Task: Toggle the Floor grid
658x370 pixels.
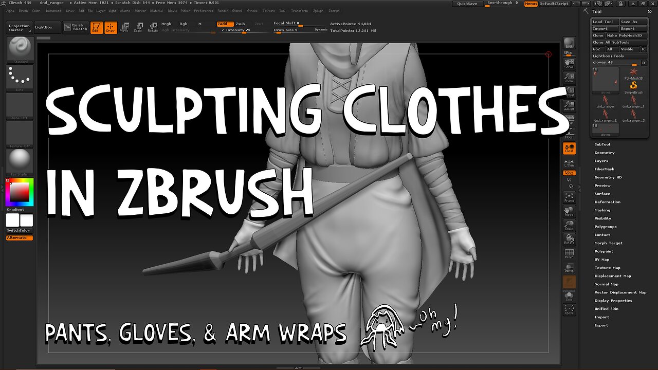Action: click(569, 134)
